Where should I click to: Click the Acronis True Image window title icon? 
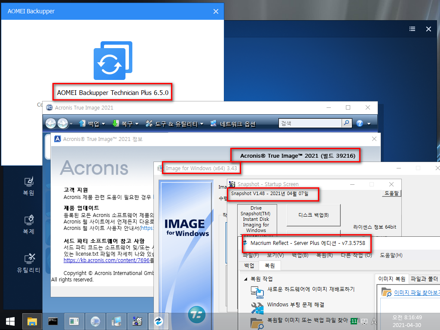pyautogui.click(x=49, y=107)
